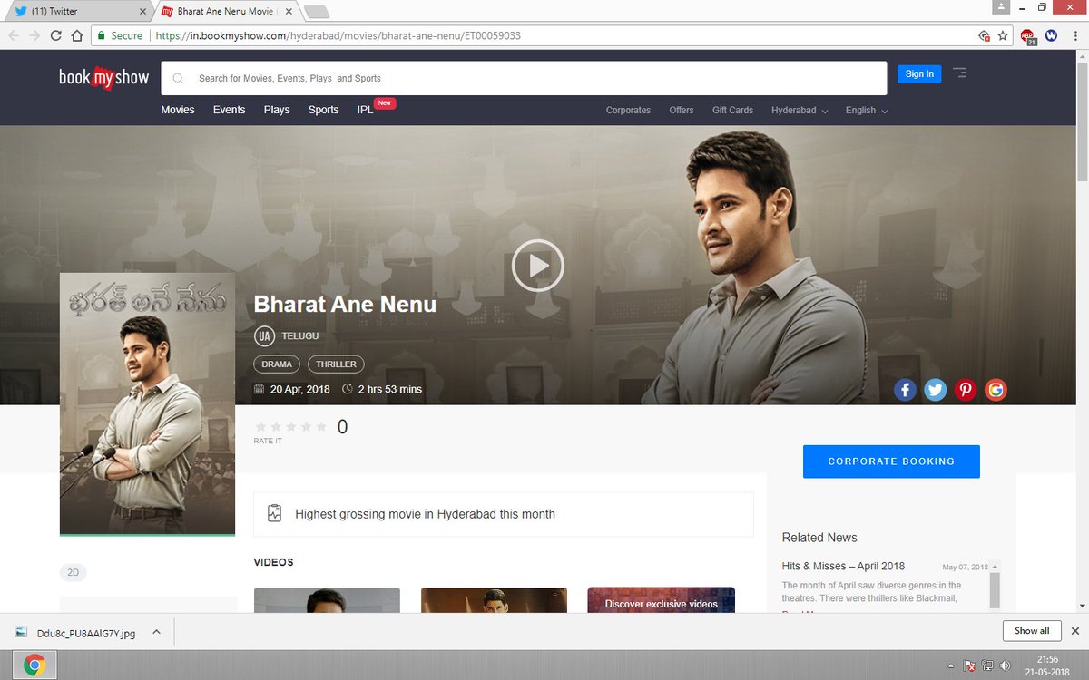1089x680 pixels.
Task: Open the IPL menu item
Action: tap(366, 110)
